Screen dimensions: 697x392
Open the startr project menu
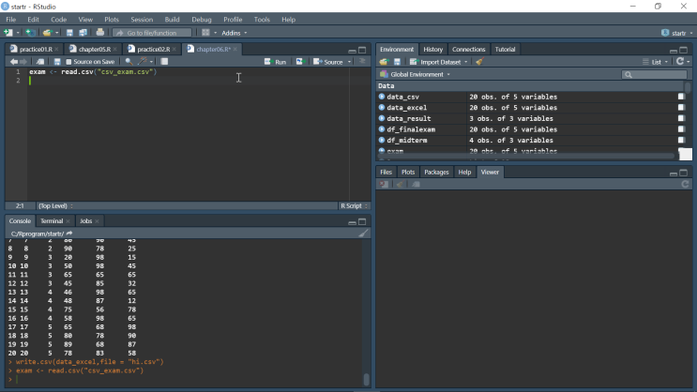[x=676, y=33]
